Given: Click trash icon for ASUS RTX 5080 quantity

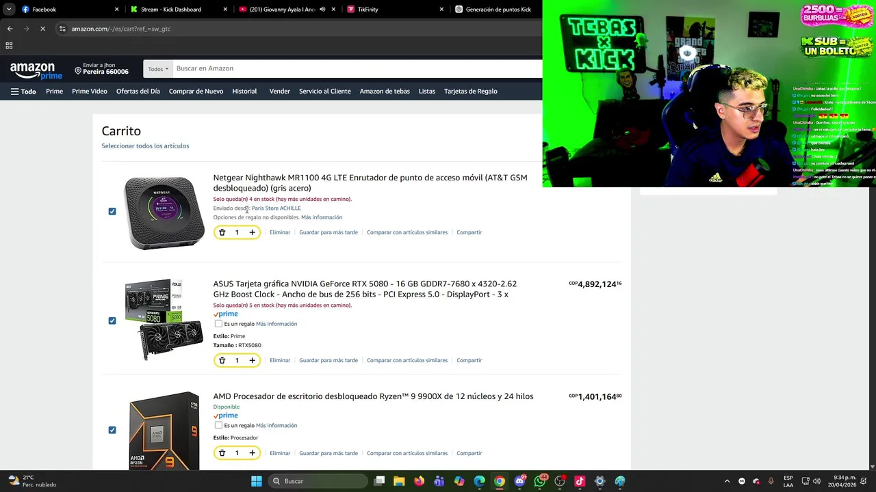Looking at the screenshot, I should click(222, 360).
